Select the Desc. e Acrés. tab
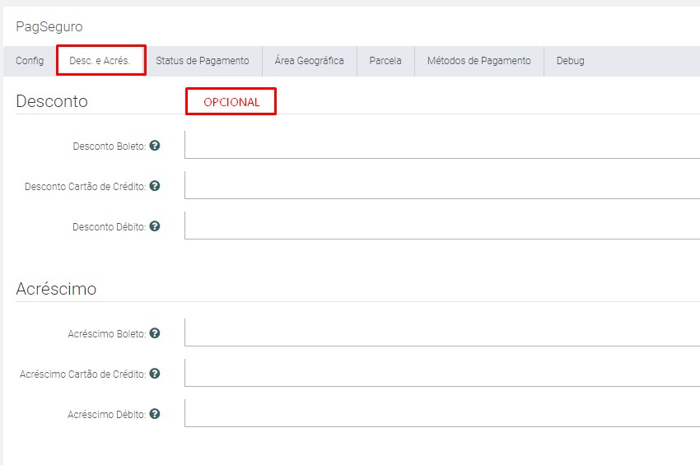Image resolution: width=700 pixels, height=465 pixels. 100,61
